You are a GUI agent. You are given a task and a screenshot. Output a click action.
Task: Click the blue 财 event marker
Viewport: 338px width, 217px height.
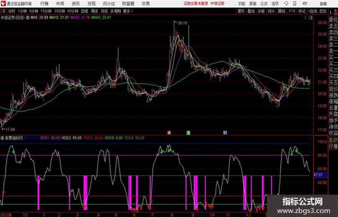pyautogui.click(x=225, y=133)
